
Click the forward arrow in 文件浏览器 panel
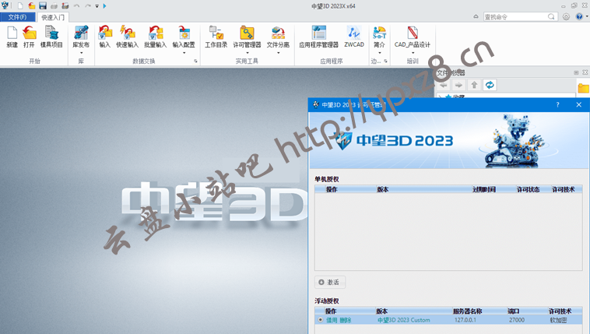[458, 85]
